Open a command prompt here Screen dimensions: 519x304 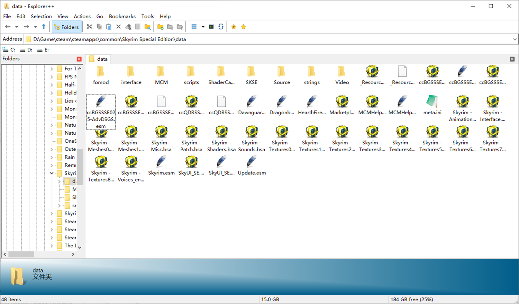[x=211, y=27]
